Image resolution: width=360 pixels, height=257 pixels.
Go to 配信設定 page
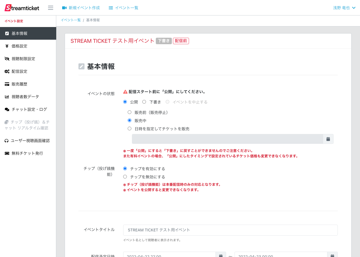28,71
